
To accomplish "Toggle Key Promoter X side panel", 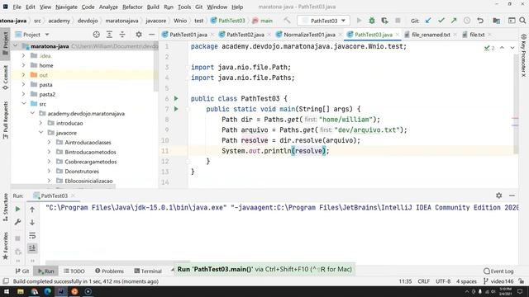I will 523,55.
